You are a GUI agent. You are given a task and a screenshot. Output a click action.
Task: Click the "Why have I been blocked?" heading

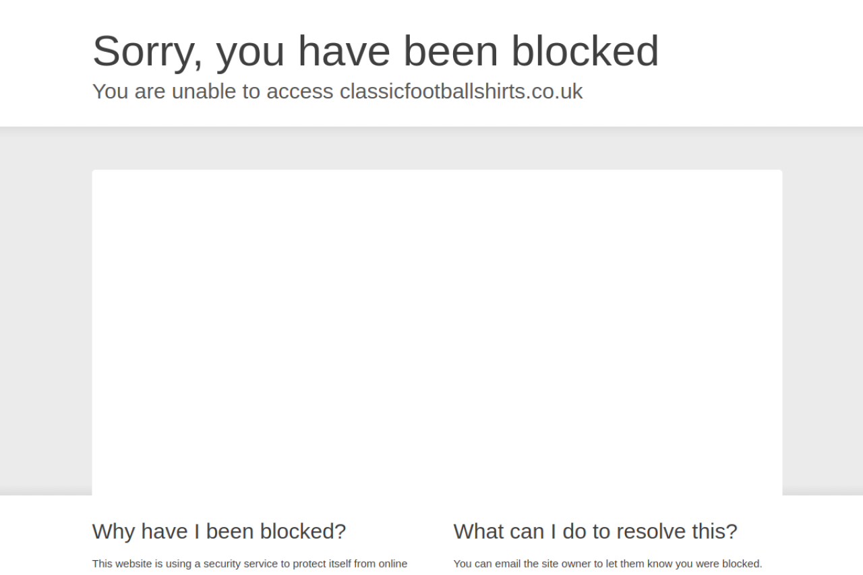[219, 531]
